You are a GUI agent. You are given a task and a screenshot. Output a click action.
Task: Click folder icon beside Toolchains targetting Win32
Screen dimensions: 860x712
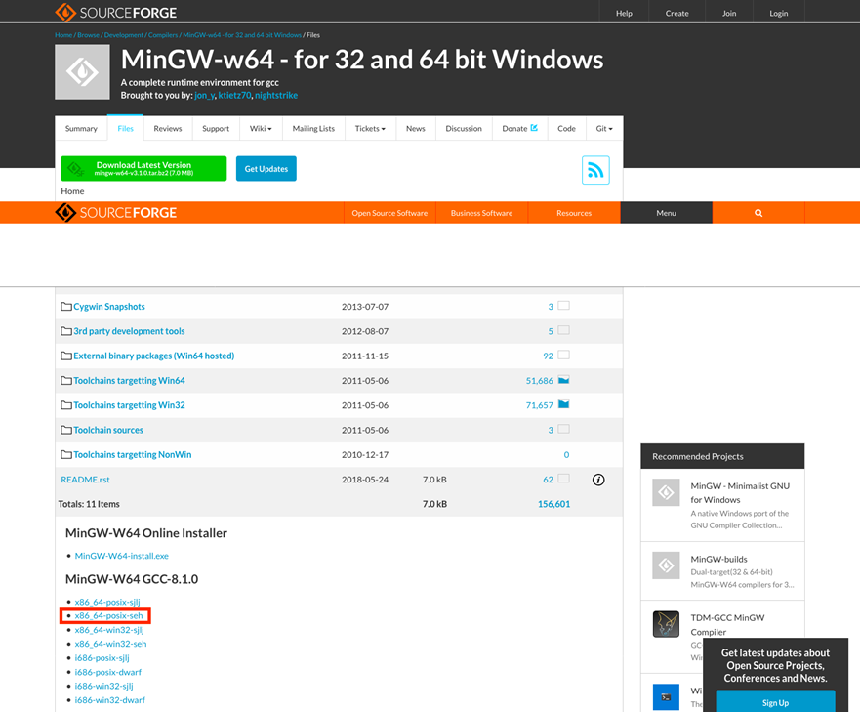[x=66, y=405]
